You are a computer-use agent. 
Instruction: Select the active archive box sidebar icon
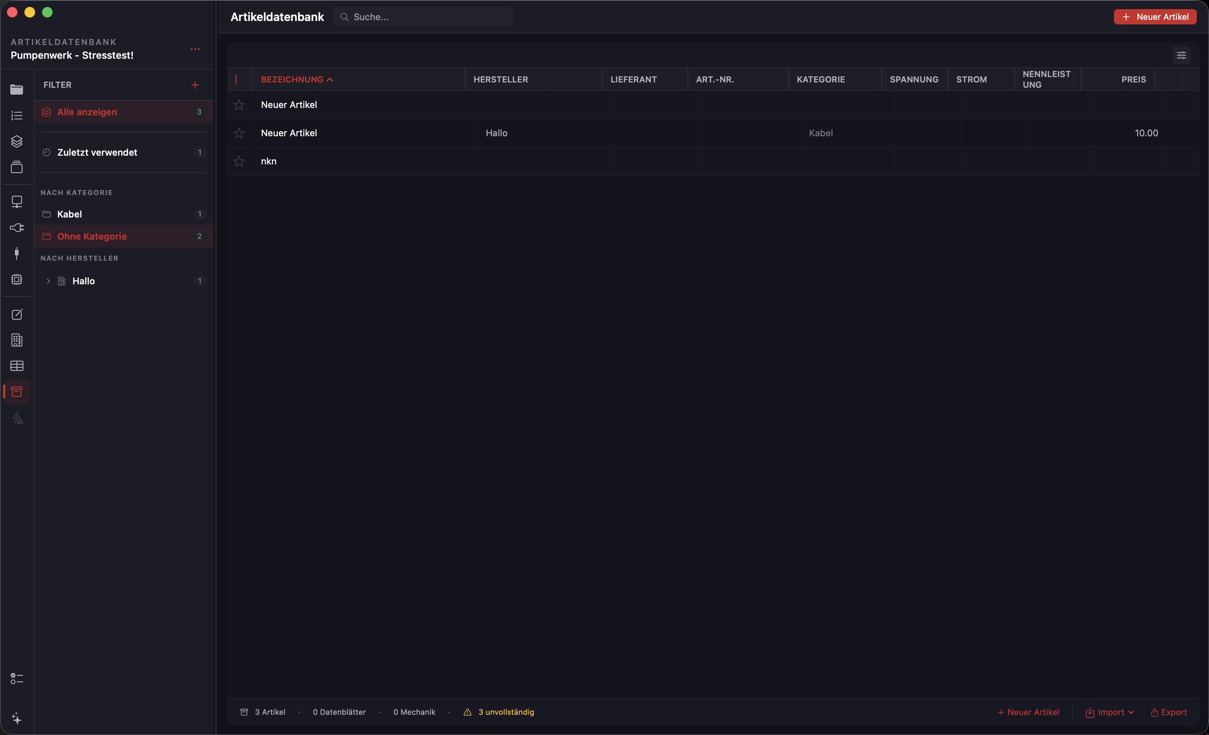pos(17,392)
